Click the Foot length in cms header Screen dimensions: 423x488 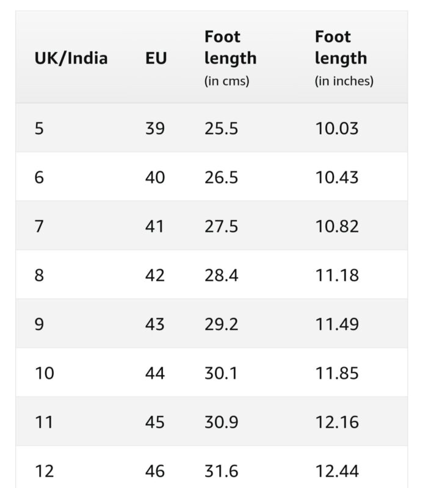coord(230,58)
